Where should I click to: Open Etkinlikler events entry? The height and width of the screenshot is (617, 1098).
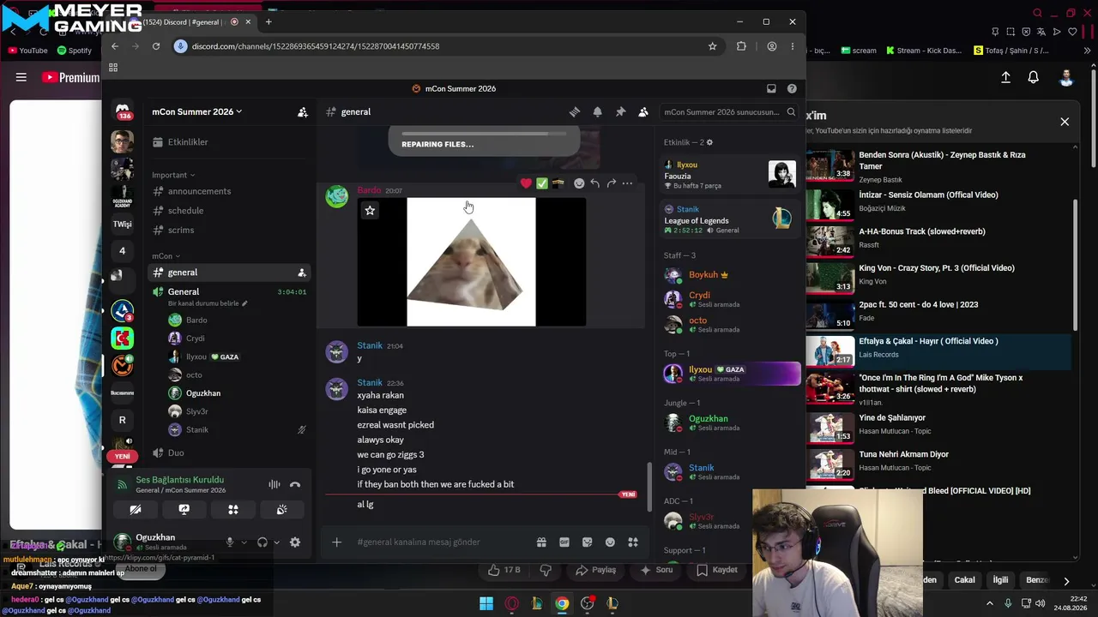point(229,142)
